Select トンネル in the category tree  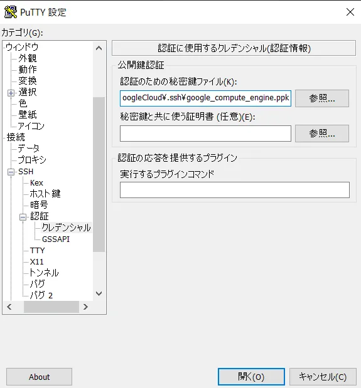44,273
